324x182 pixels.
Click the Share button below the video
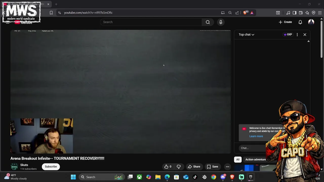pyautogui.click(x=194, y=167)
